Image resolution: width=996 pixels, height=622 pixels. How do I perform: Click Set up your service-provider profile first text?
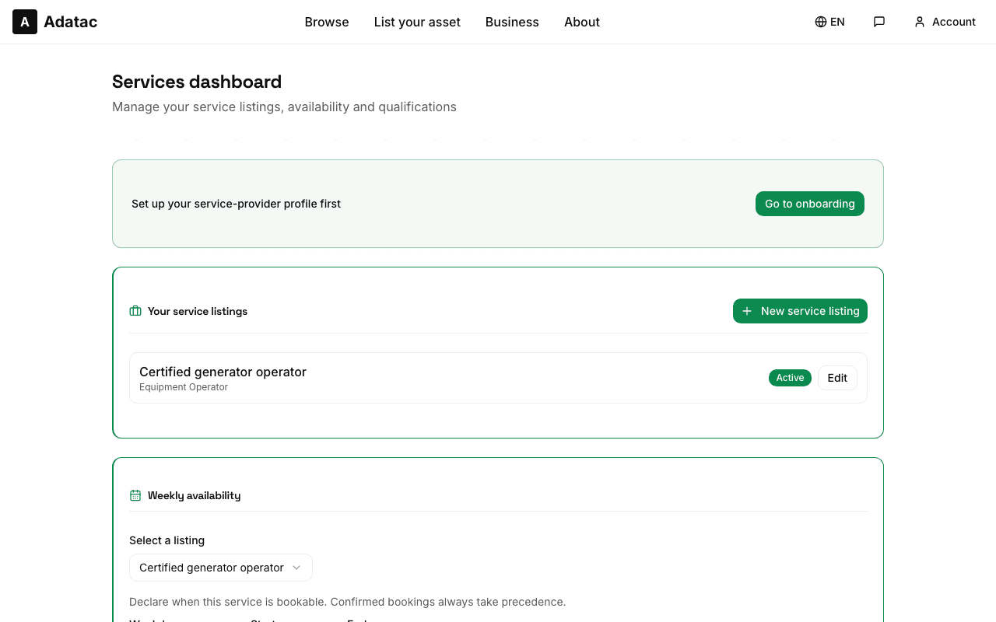[x=237, y=204]
